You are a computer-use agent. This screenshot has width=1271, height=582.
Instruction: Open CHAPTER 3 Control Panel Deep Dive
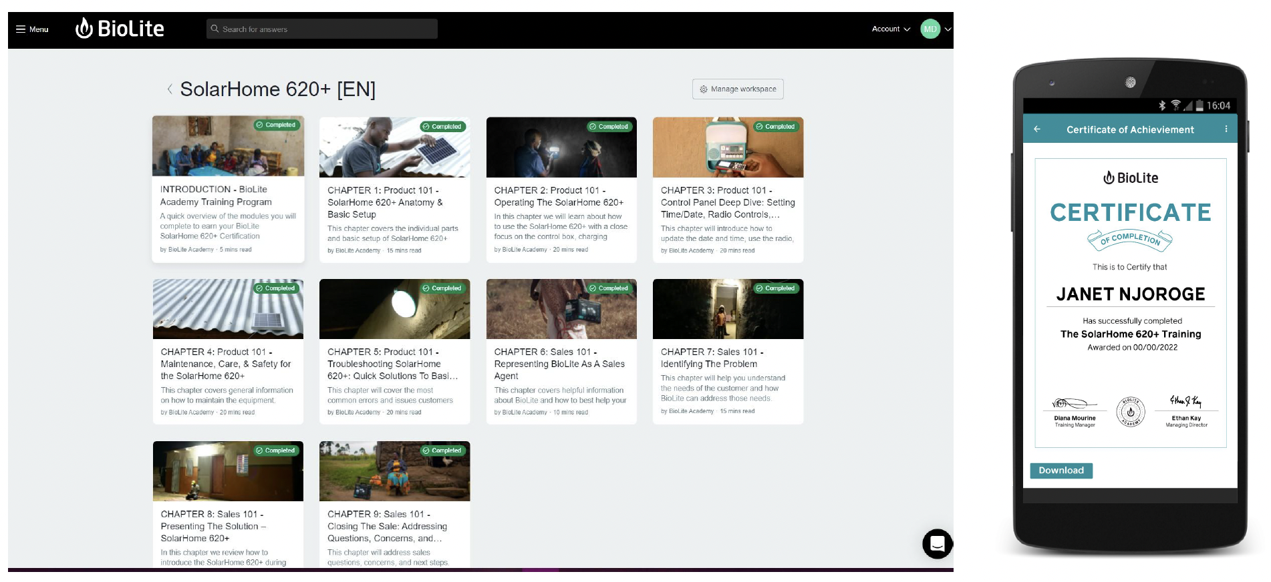click(x=728, y=202)
